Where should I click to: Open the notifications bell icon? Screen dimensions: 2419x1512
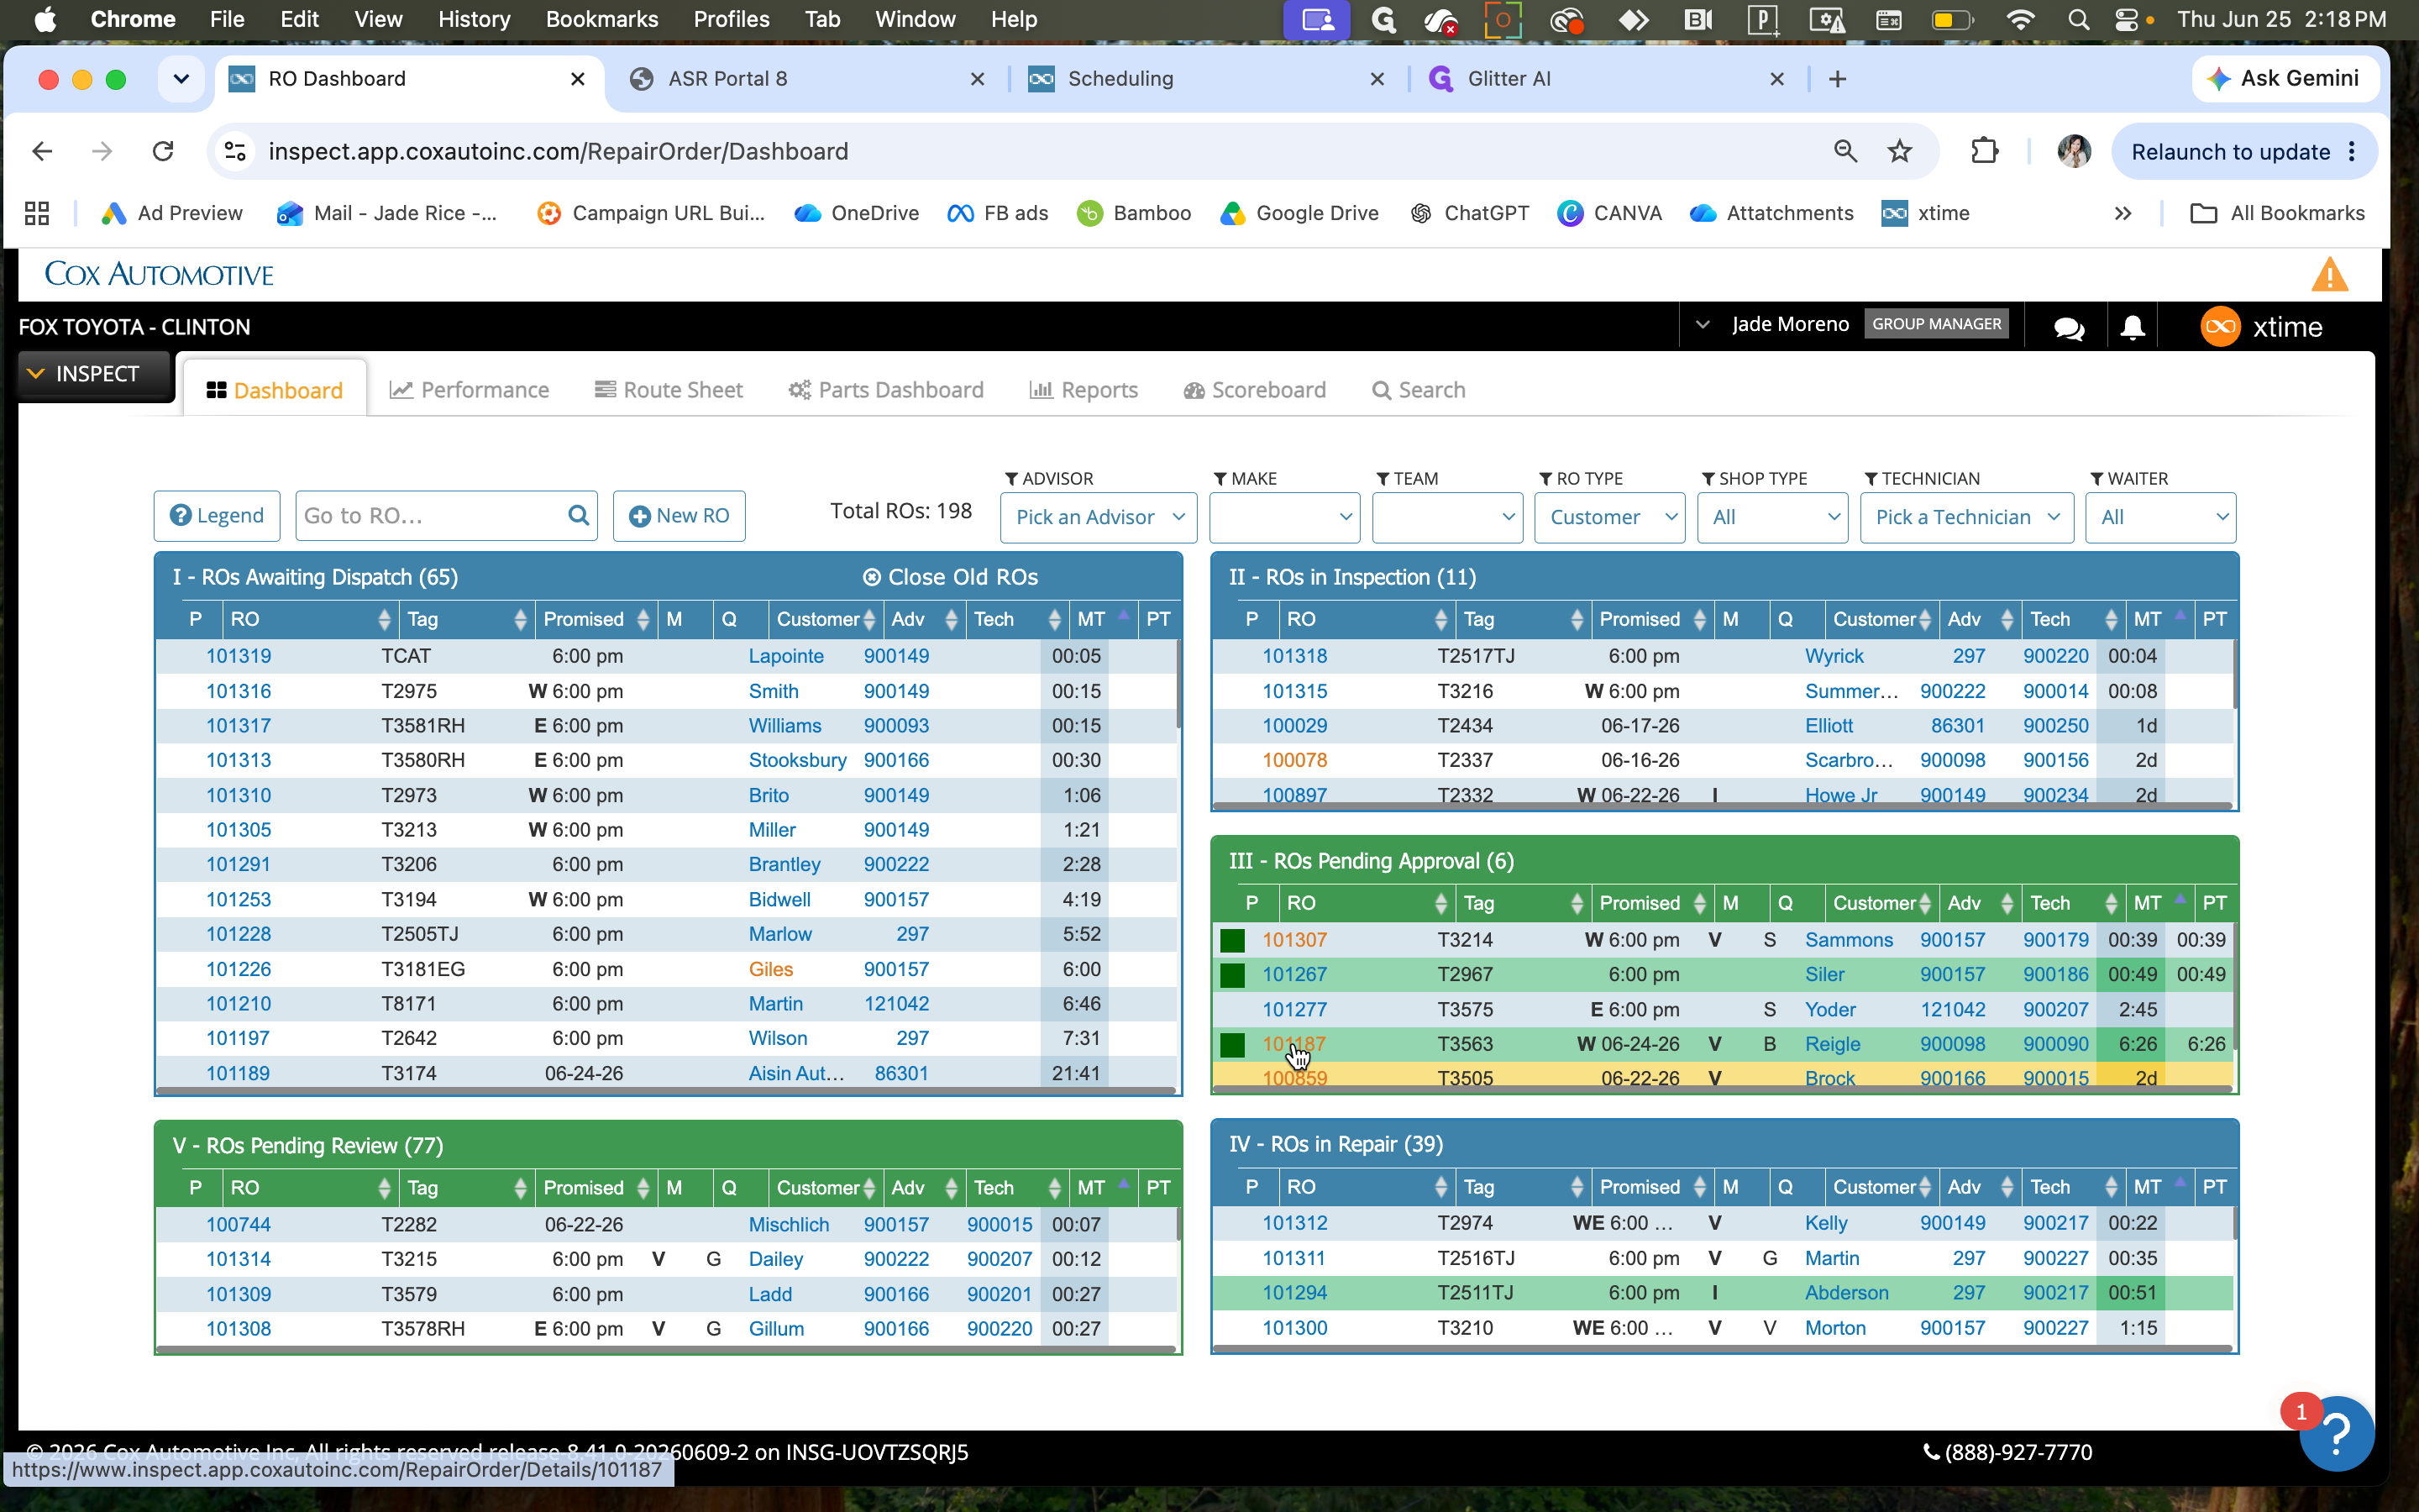tap(2132, 327)
